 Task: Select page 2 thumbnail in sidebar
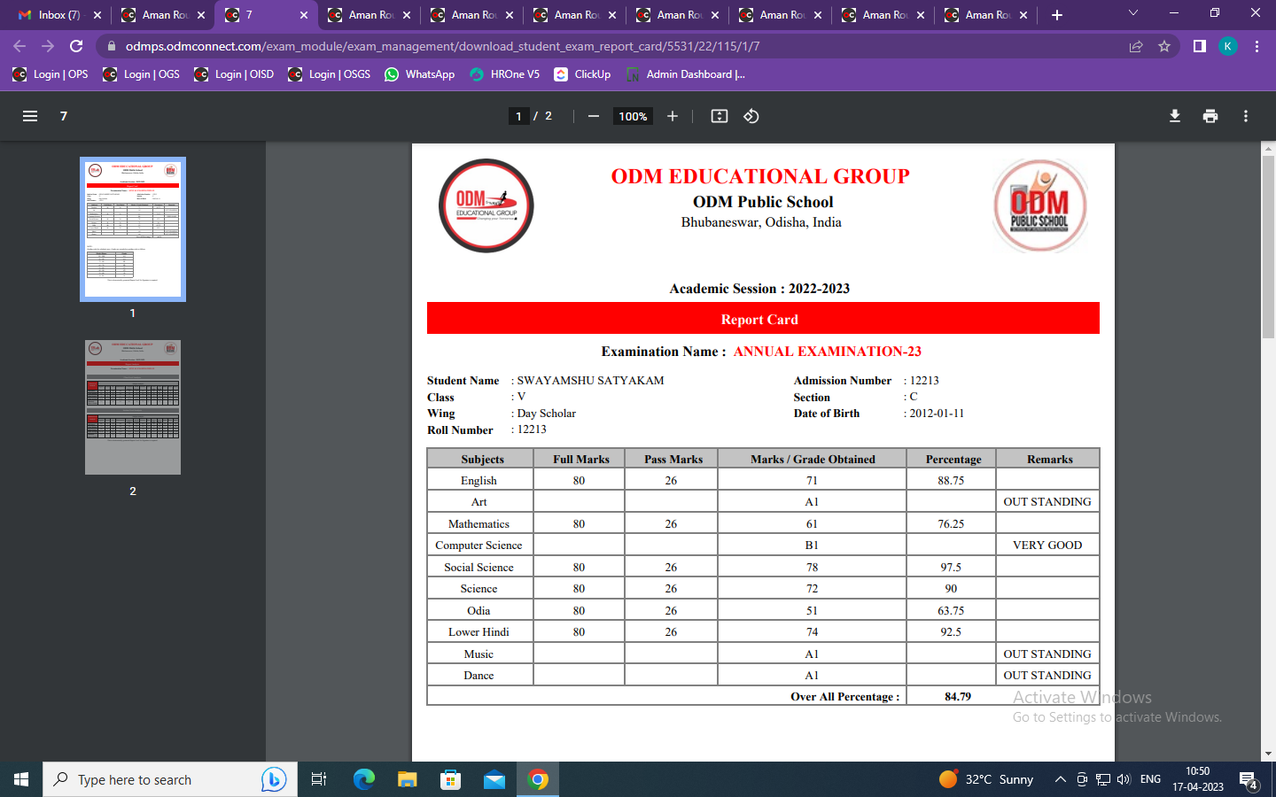[x=133, y=407]
